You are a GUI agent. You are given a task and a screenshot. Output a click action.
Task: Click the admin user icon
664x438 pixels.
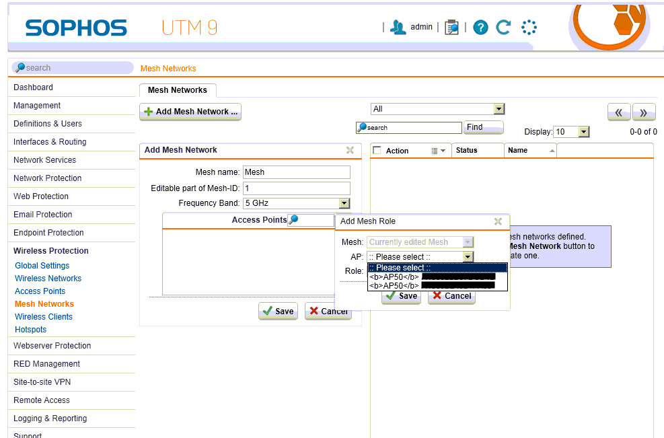[398, 27]
